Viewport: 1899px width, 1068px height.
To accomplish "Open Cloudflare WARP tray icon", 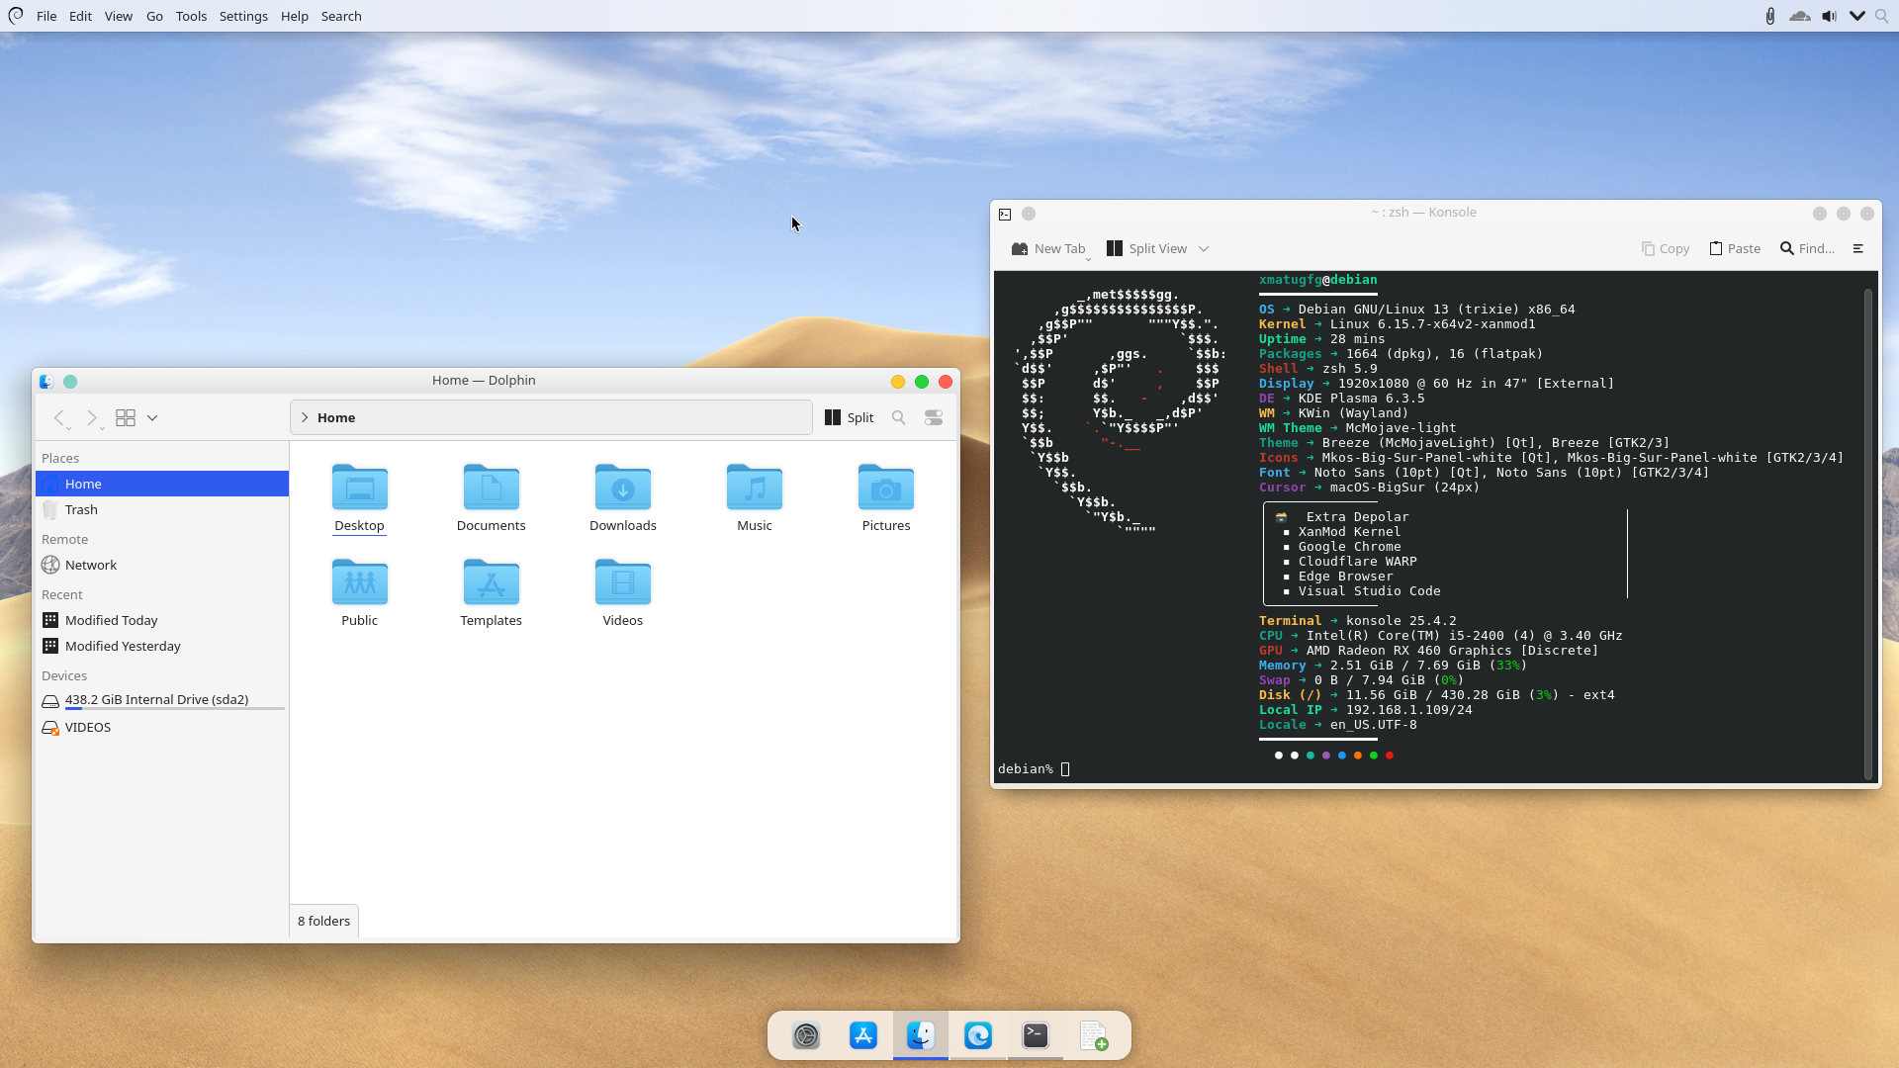I will point(1800,16).
